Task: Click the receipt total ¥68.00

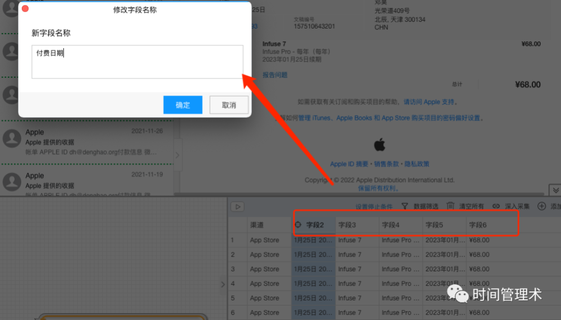Action: 528,85
